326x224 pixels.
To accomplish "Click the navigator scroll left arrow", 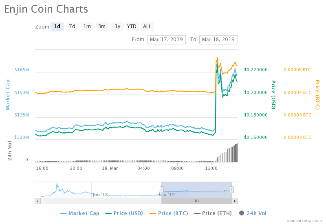I will tap(37, 201).
